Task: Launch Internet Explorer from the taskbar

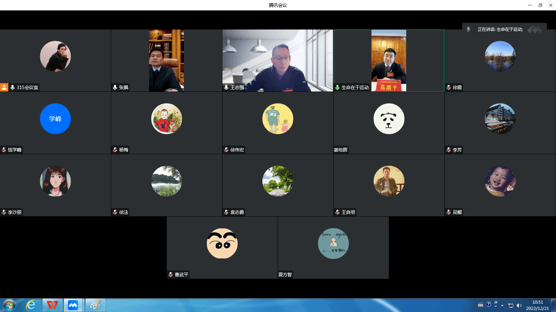Action: [31, 305]
